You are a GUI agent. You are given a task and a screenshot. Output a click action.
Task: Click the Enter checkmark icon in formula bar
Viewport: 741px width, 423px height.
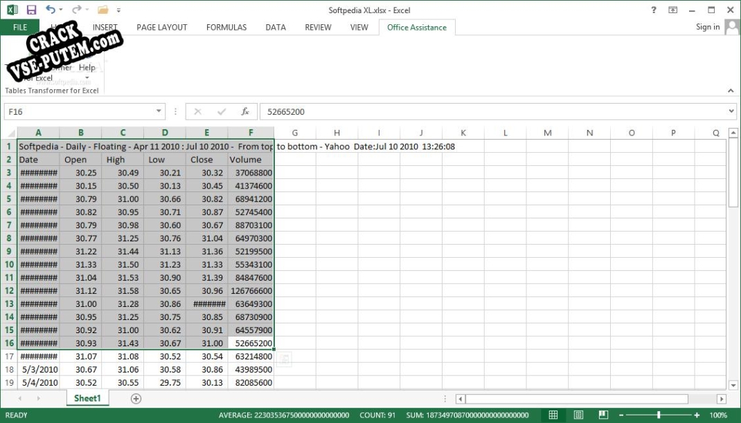(x=221, y=112)
